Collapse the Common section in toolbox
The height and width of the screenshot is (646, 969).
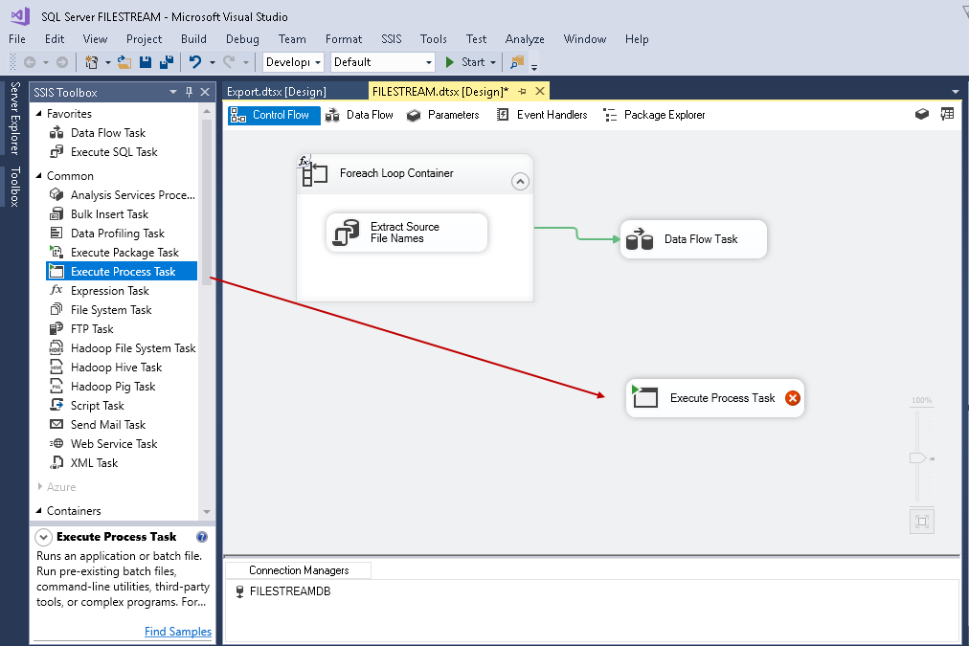coord(39,176)
